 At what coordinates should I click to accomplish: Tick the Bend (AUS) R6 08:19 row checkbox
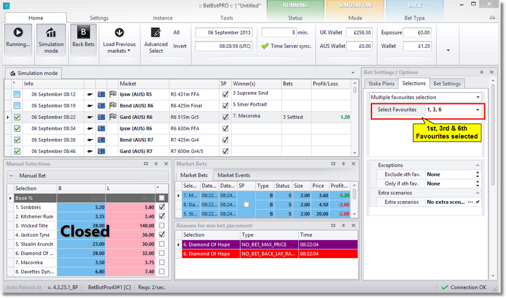[17, 105]
